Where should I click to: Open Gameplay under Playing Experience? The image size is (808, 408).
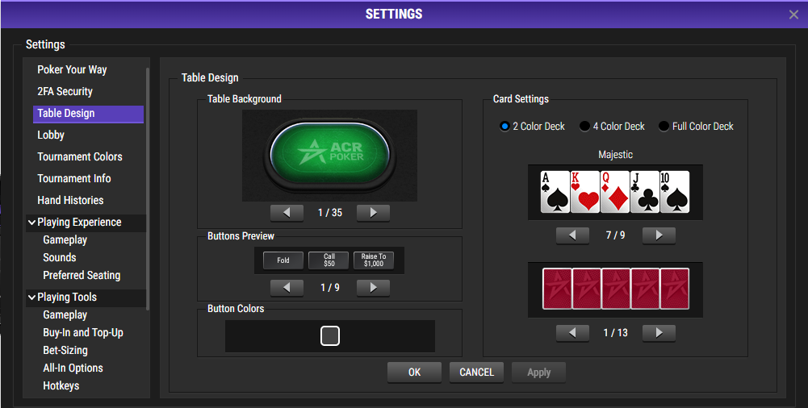point(65,239)
